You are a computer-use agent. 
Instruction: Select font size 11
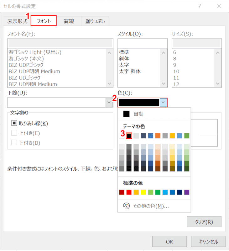(176, 78)
